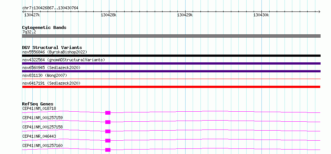This screenshot has width=331, height=154.
Task: Open the RefSeq Genes track title
Action: click(x=38, y=104)
